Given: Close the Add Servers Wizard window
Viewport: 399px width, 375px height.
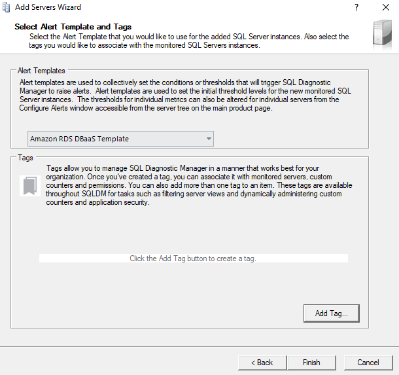Looking at the screenshot, I should pos(385,7).
